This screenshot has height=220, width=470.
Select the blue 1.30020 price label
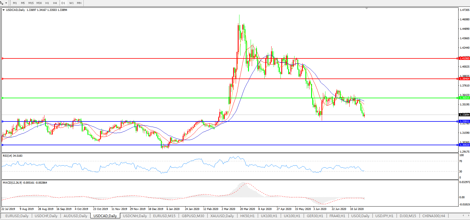pyautogui.click(x=464, y=145)
